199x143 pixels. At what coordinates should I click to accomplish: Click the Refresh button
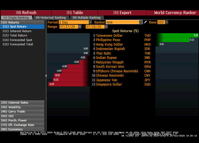pos(26,13)
